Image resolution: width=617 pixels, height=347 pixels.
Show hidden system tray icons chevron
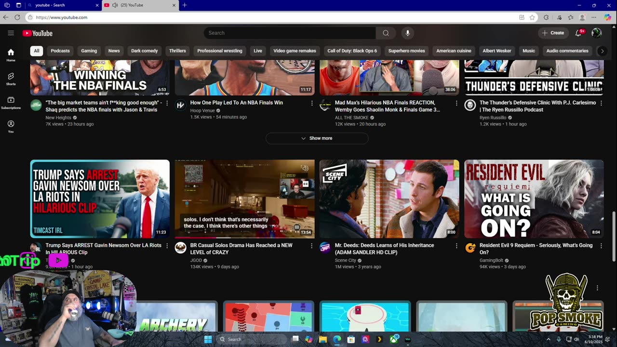[548, 339]
